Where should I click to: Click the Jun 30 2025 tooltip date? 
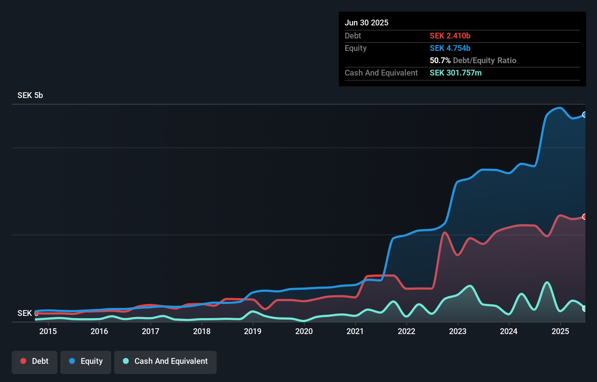366,23
